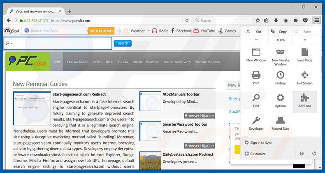325x173 pixels.
Task: Reload the page with the refresh icon
Action: point(187,21)
